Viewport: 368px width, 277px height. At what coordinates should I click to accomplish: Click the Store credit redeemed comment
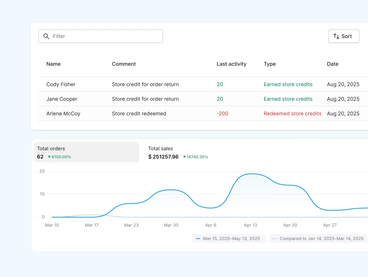(x=139, y=114)
